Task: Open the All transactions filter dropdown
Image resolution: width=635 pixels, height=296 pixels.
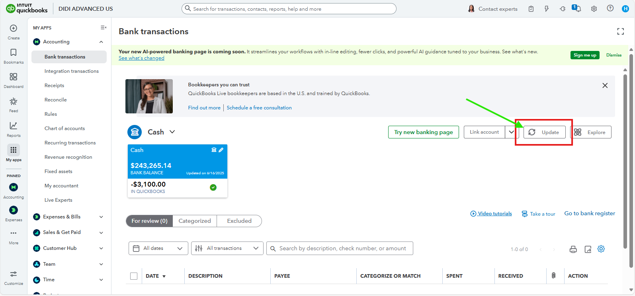Action: point(227,248)
